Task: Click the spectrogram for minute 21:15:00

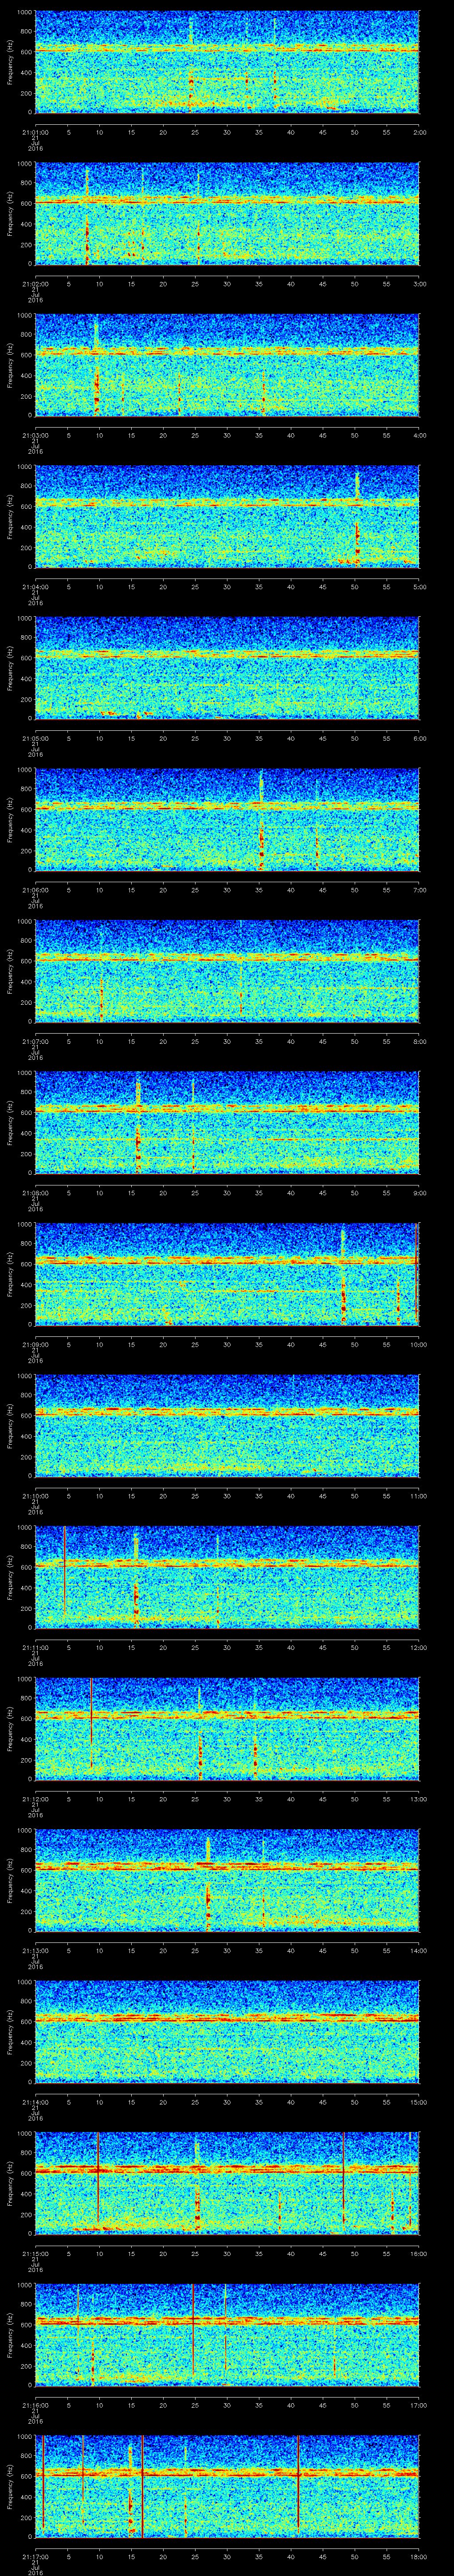Action: tap(227, 2183)
